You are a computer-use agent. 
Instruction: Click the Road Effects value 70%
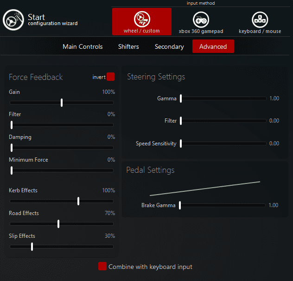click(x=110, y=213)
